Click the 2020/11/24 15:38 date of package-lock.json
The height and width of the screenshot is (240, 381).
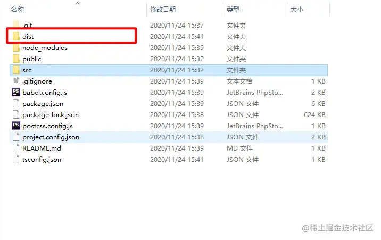pos(177,114)
